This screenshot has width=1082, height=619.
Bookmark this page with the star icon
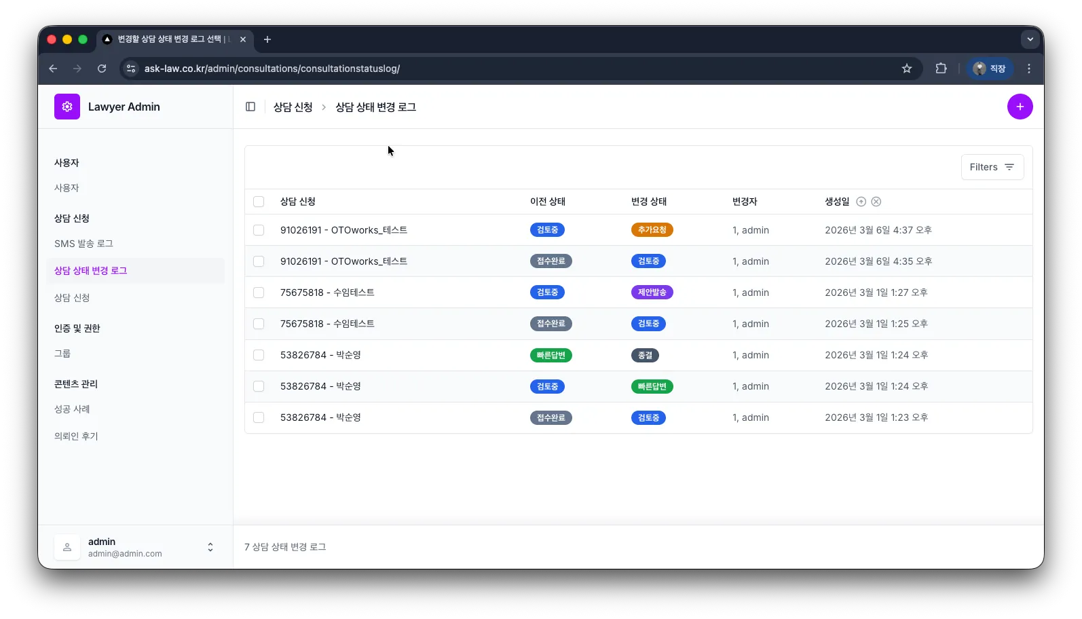tap(906, 69)
